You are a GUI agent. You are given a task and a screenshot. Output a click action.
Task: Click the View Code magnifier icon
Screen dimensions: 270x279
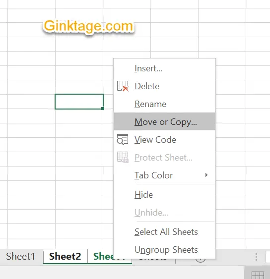pyautogui.click(x=123, y=140)
